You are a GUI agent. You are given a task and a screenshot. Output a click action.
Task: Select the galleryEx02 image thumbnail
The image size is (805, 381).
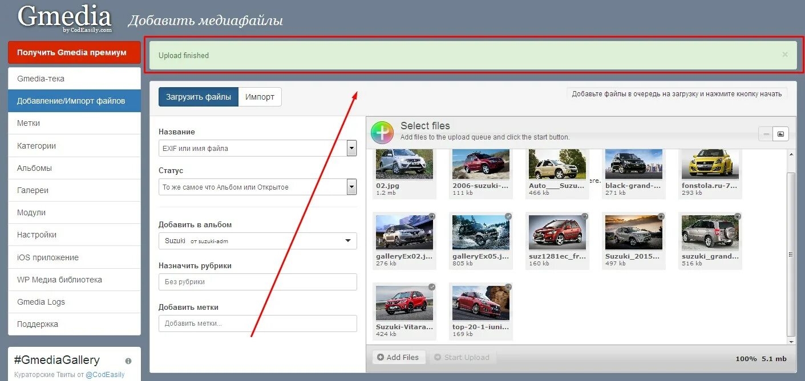click(x=404, y=232)
